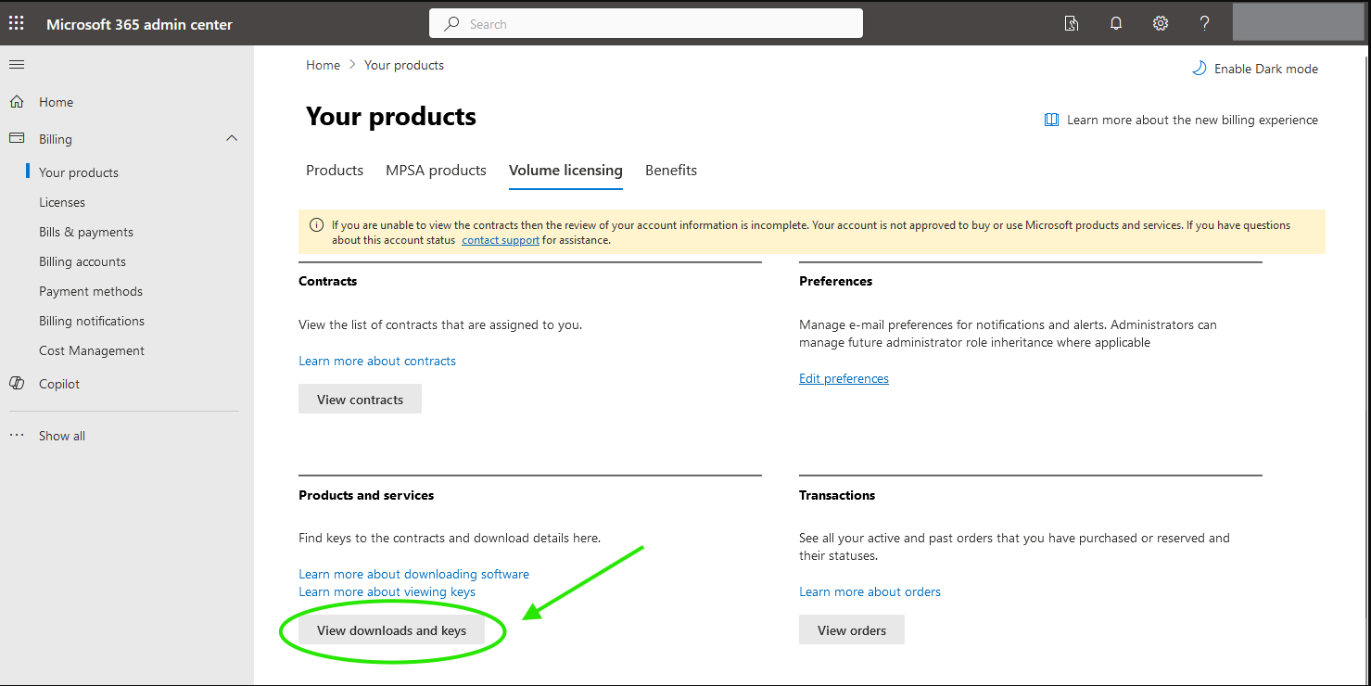Click the Home house icon in sidebar
Image resolution: width=1371 pixels, height=686 pixels.
pyautogui.click(x=16, y=101)
